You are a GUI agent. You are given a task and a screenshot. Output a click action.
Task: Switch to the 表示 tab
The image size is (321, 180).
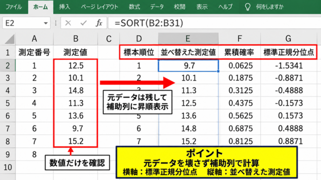(x=202, y=7)
